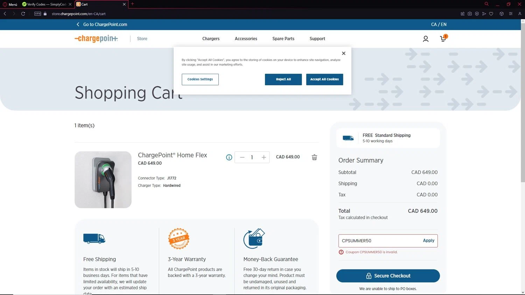Decrease Home Flex quantity with minus
Image resolution: width=525 pixels, height=295 pixels.
click(x=242, y=157)
